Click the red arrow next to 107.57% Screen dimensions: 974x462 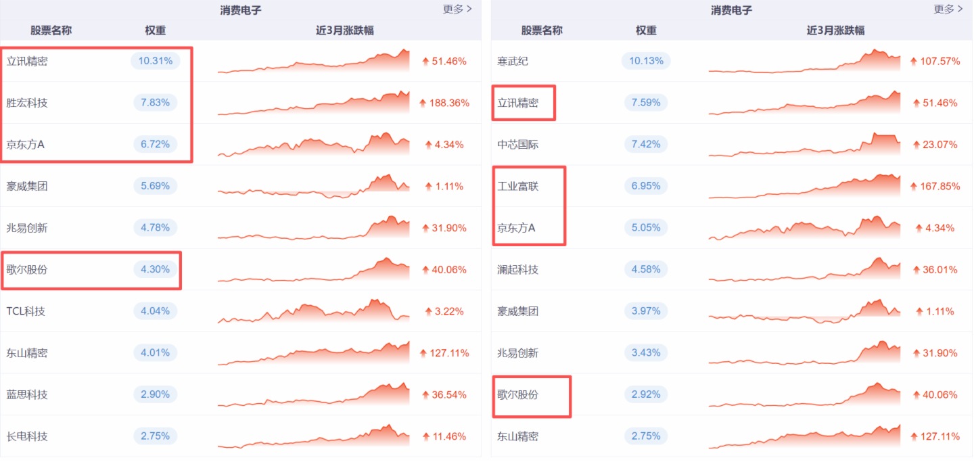click(x=914, y=62)
